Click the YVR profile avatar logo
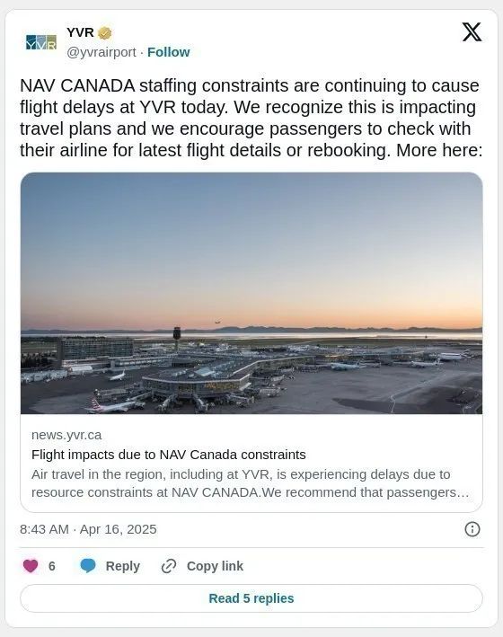The width and height of the screenshot is (503, 637). point(41,42)
